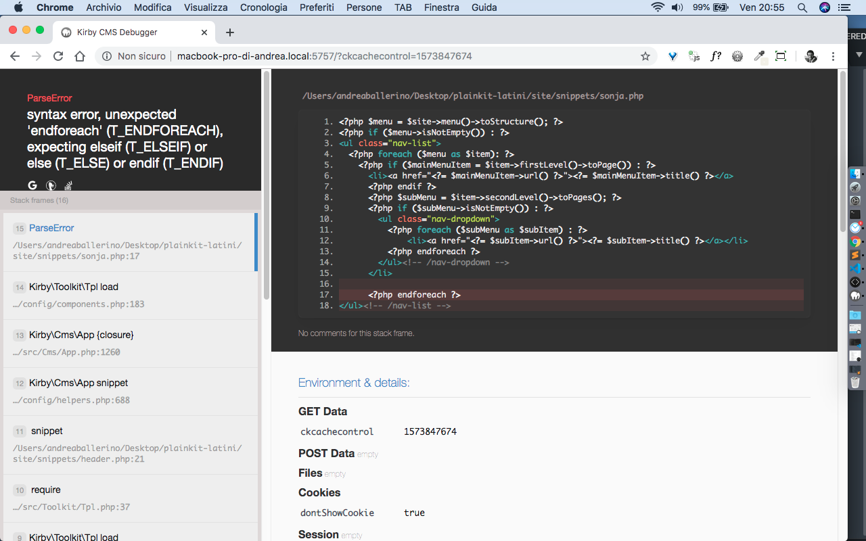Open the Siri icon in menu bar

[824, 7]
